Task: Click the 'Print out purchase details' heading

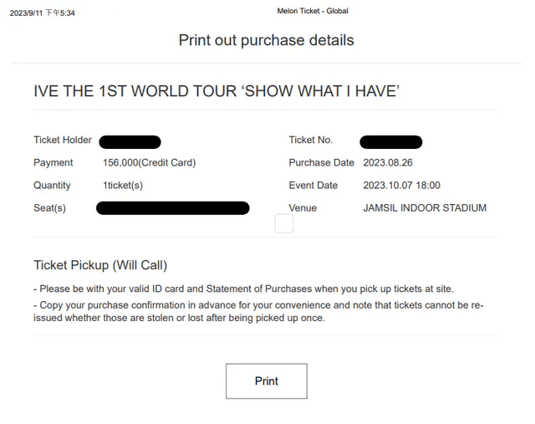Action: [266, 40]
